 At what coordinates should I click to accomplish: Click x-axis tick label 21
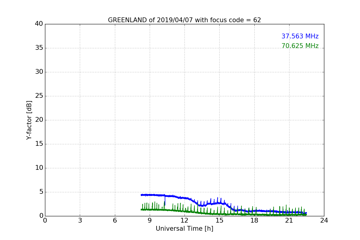[x=289, y=220]
